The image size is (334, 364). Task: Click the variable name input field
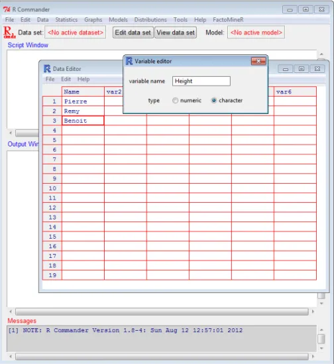click(201, 82)
